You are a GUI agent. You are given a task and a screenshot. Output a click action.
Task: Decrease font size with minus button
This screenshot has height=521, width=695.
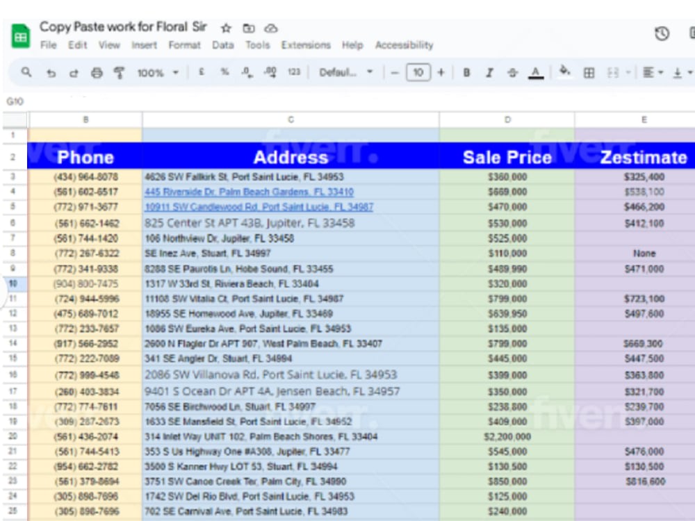[x=395, y=73]
